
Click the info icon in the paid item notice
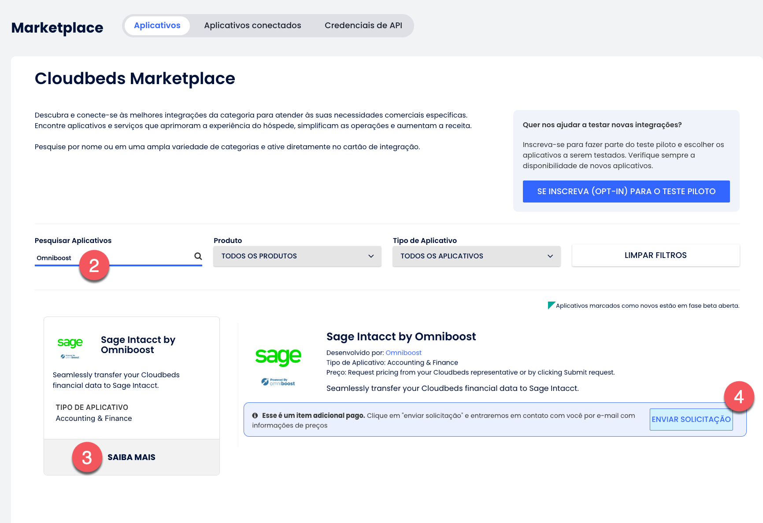(x=255, y=416)
